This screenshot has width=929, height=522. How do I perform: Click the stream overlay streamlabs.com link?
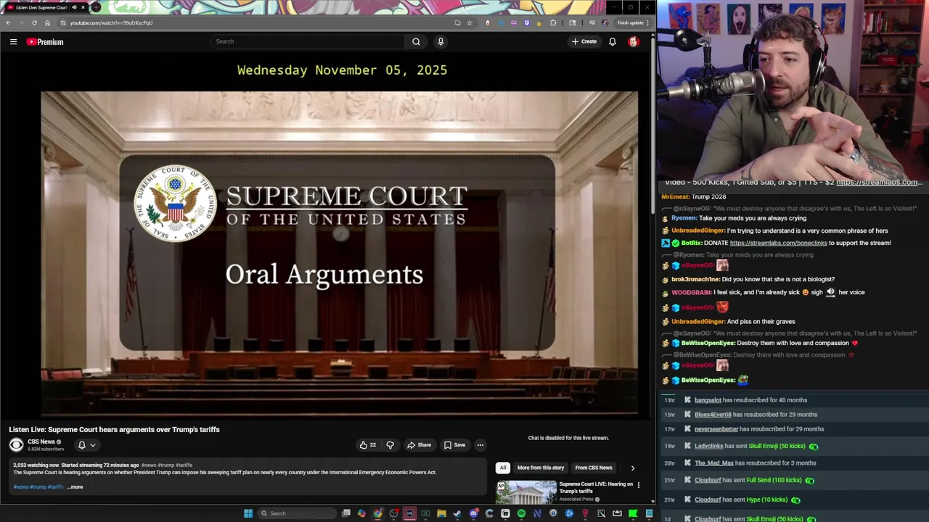879,182
